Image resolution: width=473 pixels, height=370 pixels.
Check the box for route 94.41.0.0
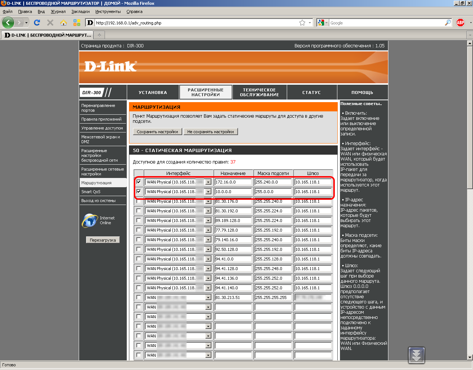point(139,259)
